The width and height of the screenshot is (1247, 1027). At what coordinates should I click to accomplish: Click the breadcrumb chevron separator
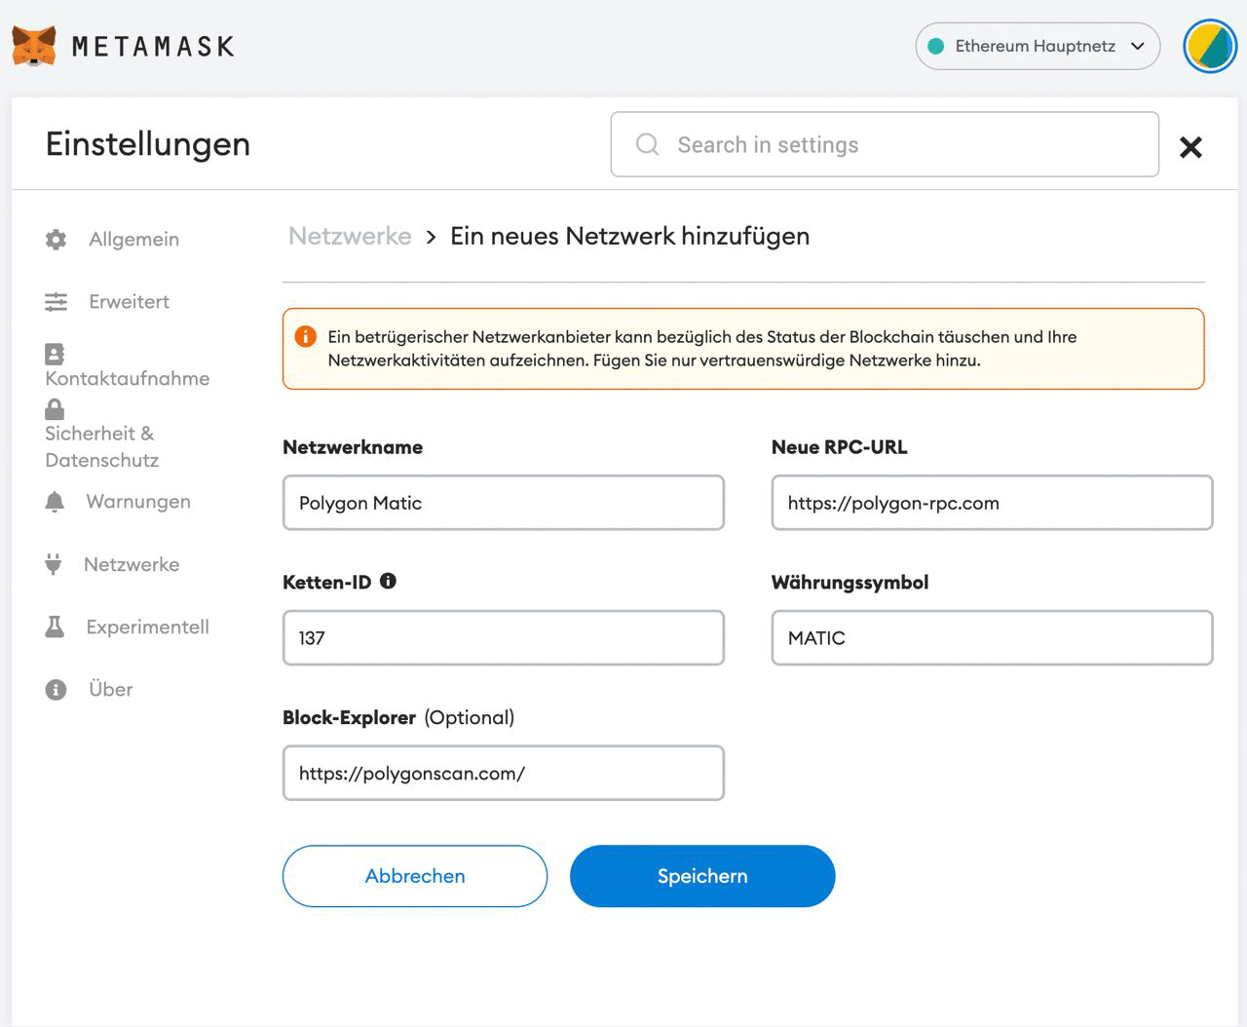[x=431, y=237]
